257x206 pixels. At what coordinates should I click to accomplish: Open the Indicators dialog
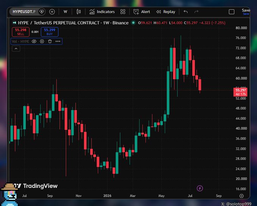point(102,12)
